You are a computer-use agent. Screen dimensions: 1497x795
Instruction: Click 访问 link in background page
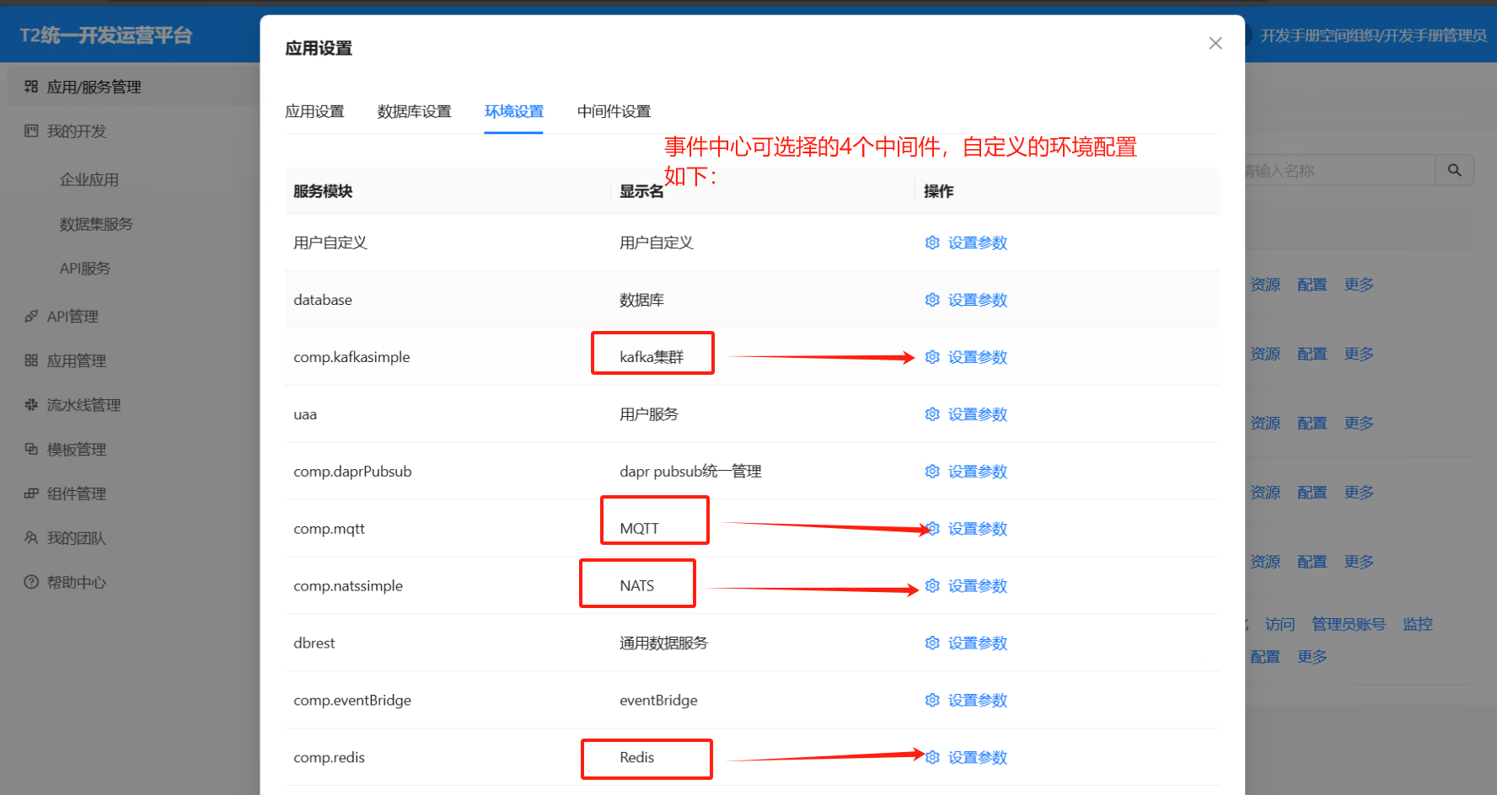pos(1280,624)
